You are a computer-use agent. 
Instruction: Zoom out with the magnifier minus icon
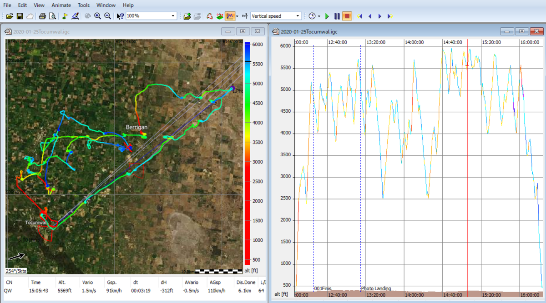click(x=107, y=16)
